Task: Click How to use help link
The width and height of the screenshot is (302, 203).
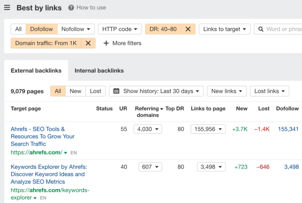Action: [91, 7]
